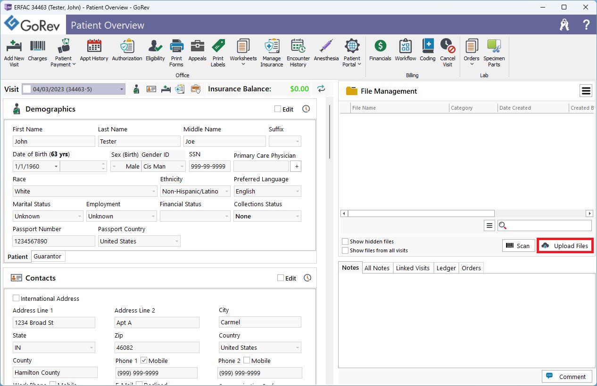Open Encounter History
The image size is (597, 386).
[298, 53]
